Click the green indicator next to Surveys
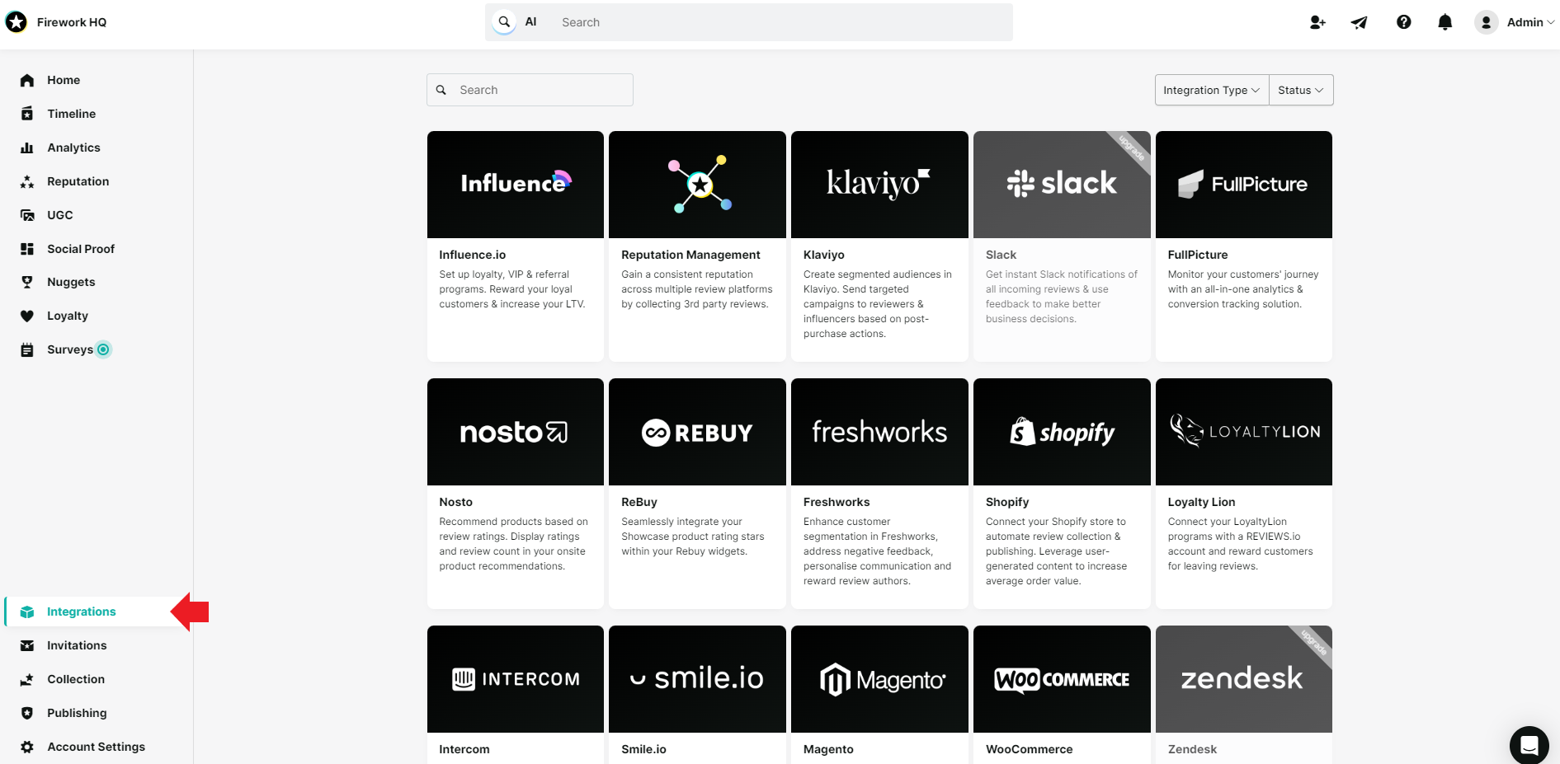Image resolution: width=1560 pixels, height=764 pixels. click(x=103, y=349)
